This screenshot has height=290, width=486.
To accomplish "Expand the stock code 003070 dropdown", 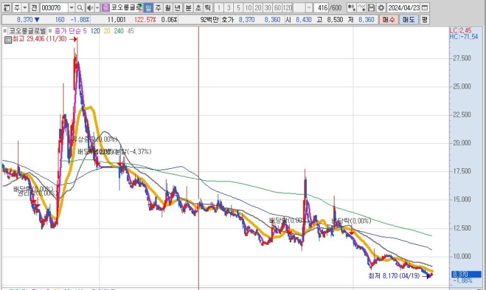I will click(x=71, y=8).
